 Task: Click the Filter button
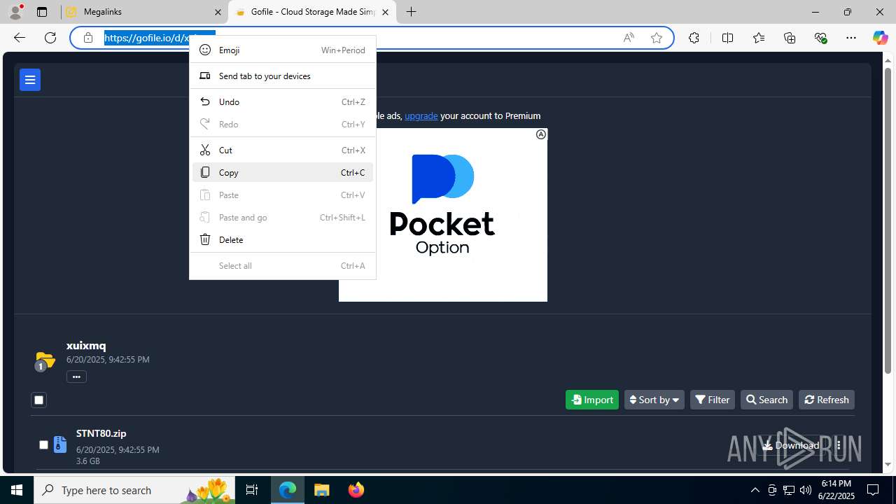click(x=713, y=400)
